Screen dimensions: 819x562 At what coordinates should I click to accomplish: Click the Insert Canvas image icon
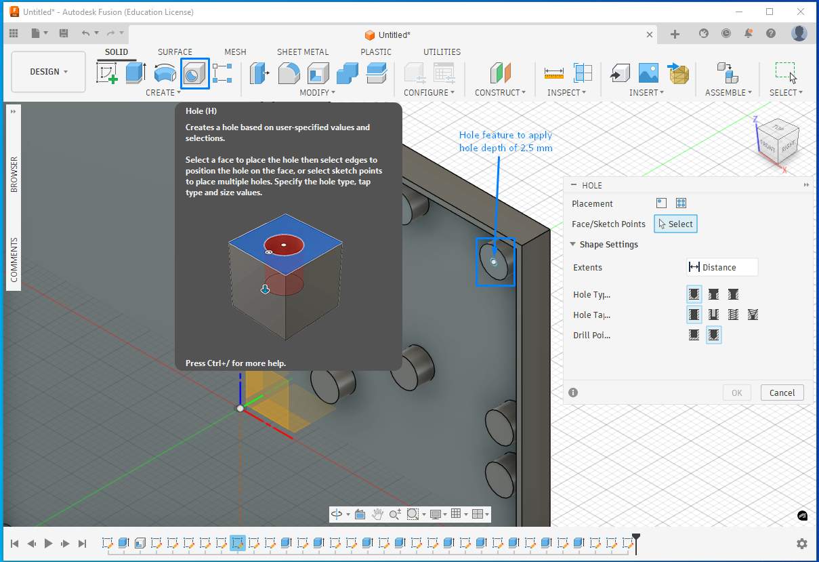pyautogui.click(x=648, y=73)
